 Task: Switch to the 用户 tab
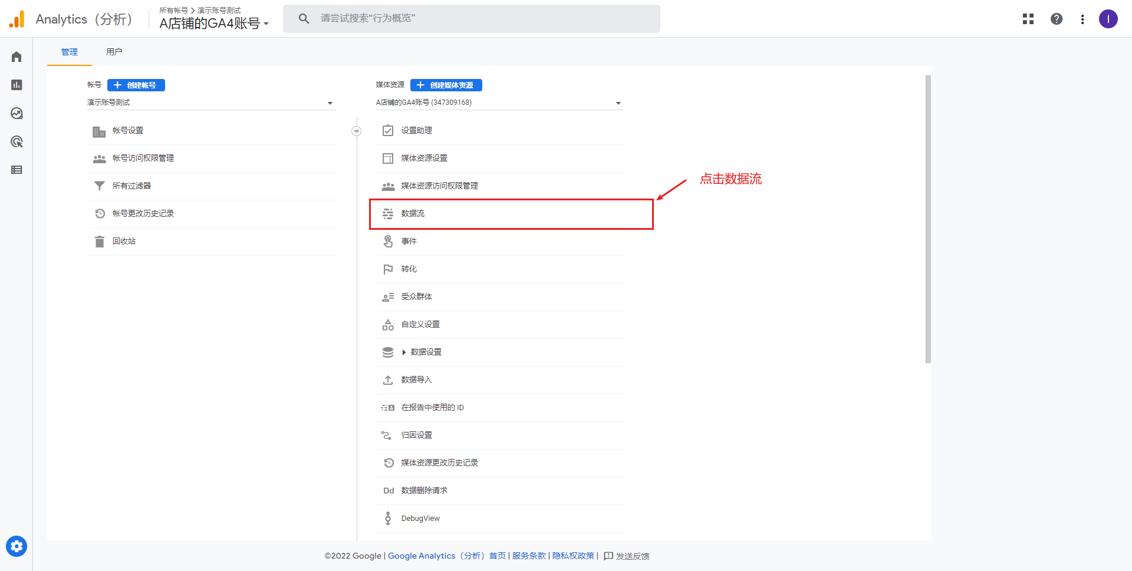(x=114, y=52)
